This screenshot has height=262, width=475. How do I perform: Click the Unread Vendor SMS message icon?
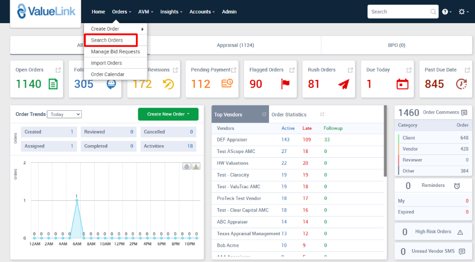(x=462, y=251)
